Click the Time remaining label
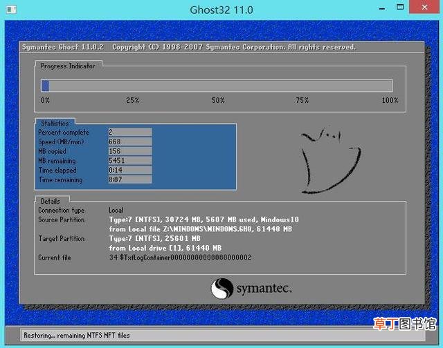This screenshot has height=348, width=443. click(x=60, y=180)
